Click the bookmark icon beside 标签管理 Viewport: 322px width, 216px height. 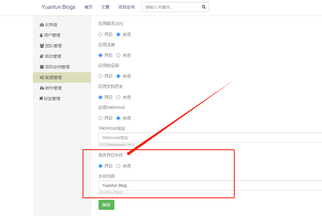(41, 99)
